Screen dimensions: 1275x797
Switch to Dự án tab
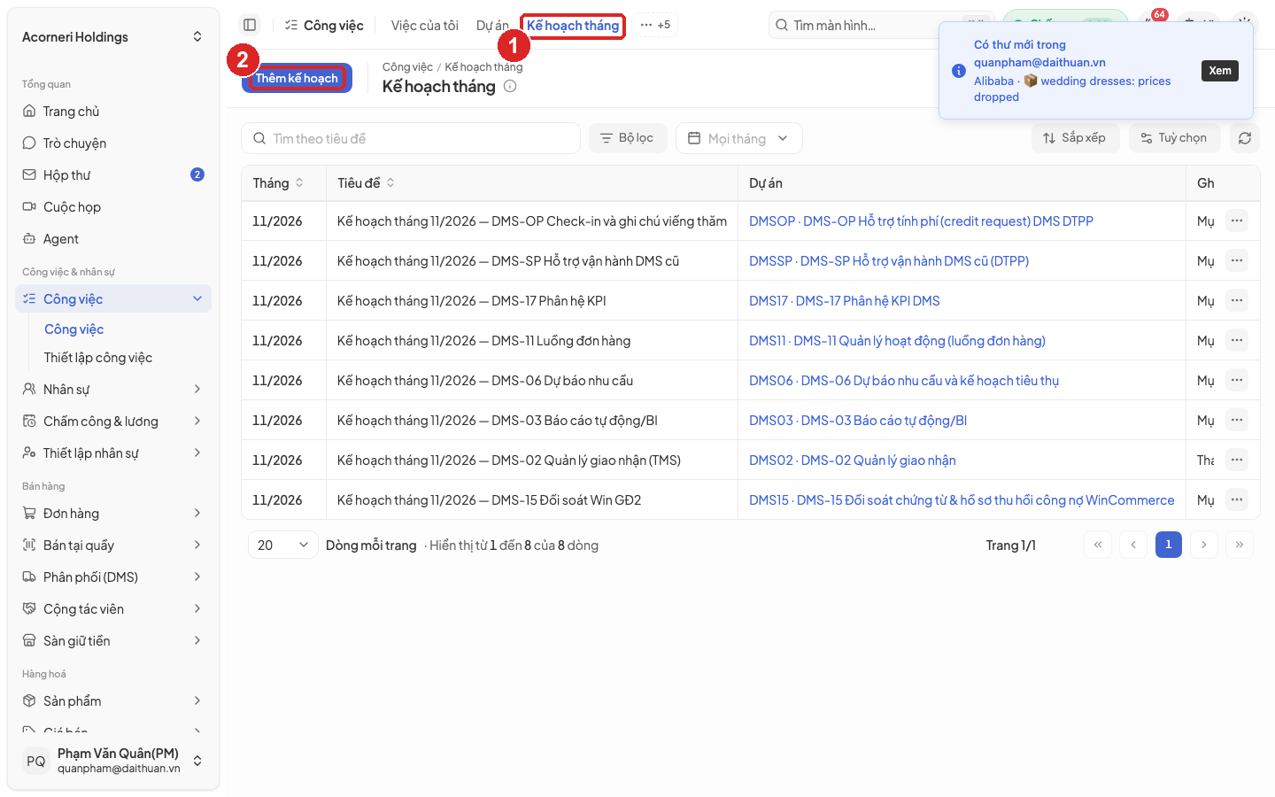(492, 26)
